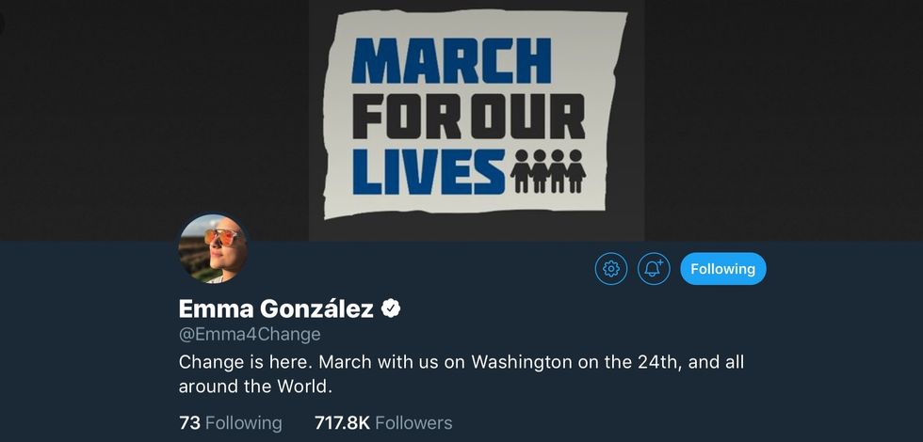This screenshot has height=442, width=923.
Task: Click the bio text starting 'Change is here'
Action: [x=461, y=374]
